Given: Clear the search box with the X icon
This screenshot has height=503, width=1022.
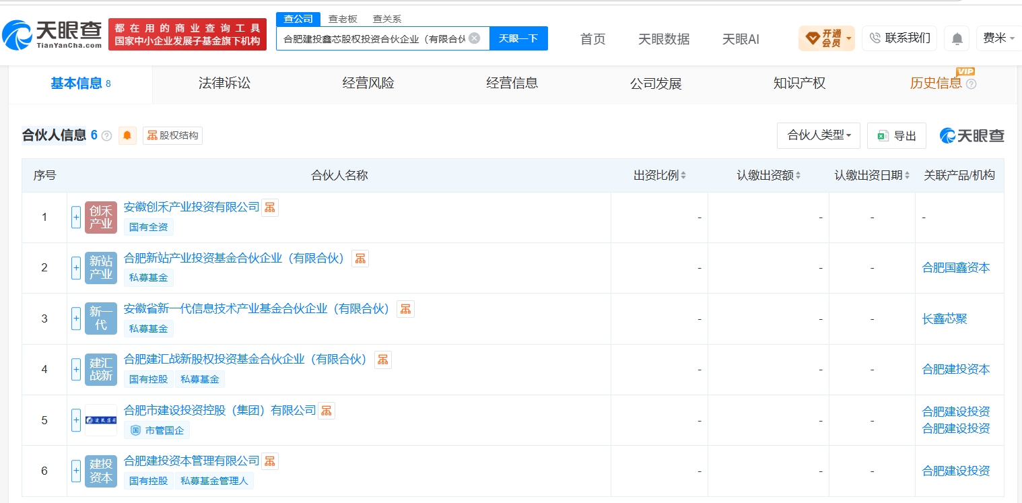Looking at the screenshot, I should [x=474, y=38].
